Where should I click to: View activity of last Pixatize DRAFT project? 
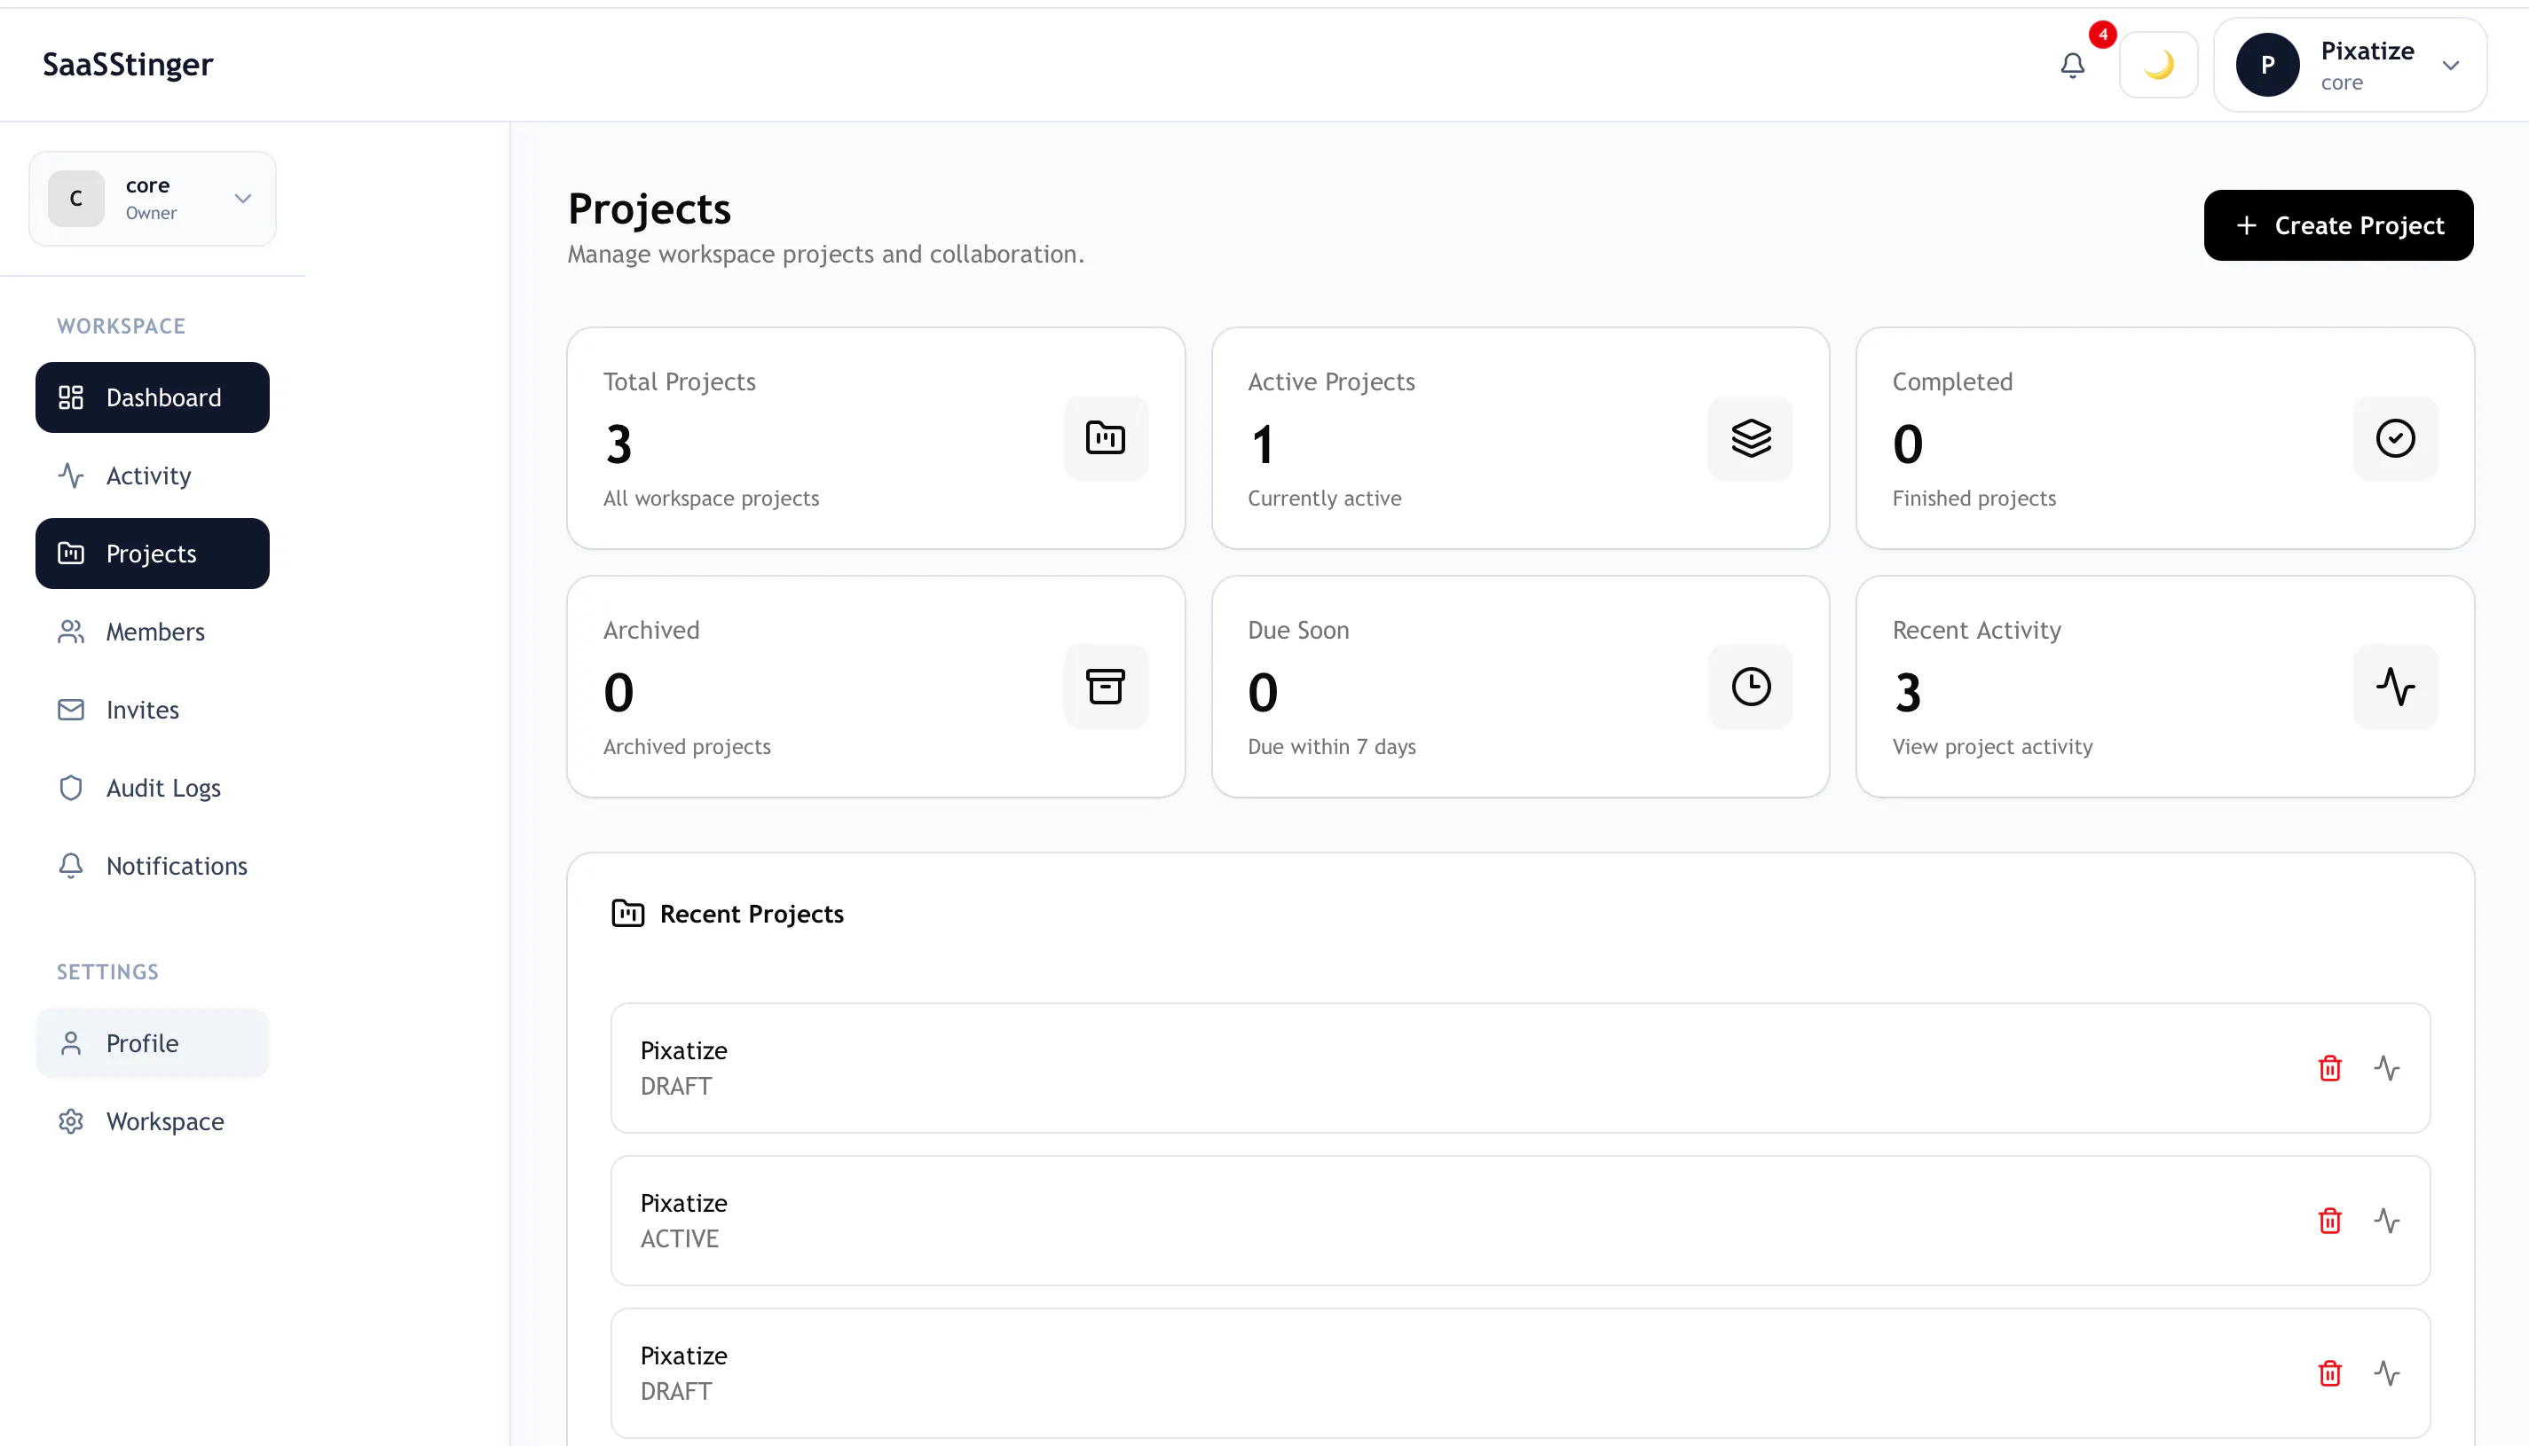point(2387,1373)
